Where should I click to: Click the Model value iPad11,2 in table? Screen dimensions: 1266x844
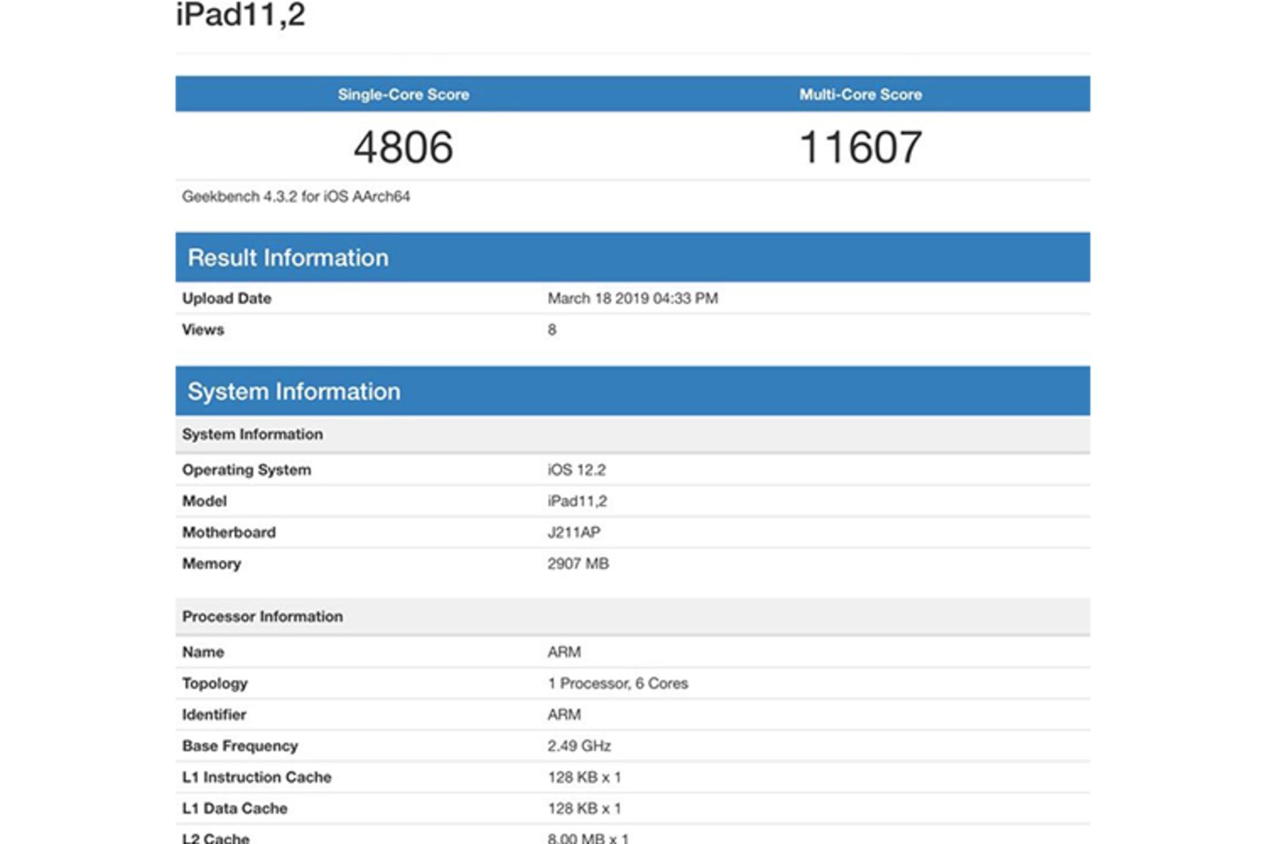coord(577,501)
